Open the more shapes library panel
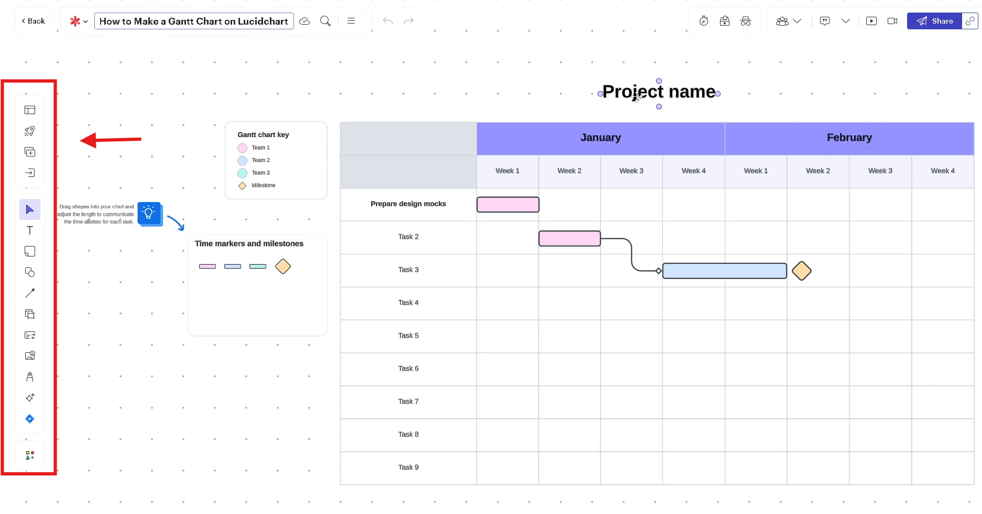 tap(30, 454)
